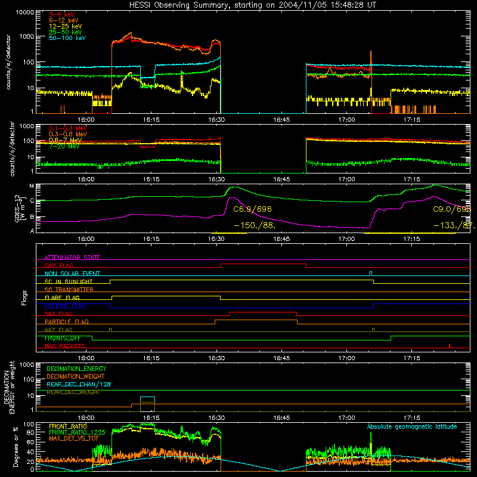This screenshot has height=477, width=477.
Task: Click the HESSI Observing Summary title text
Action: pyautogui.click(x=252, y=5)
